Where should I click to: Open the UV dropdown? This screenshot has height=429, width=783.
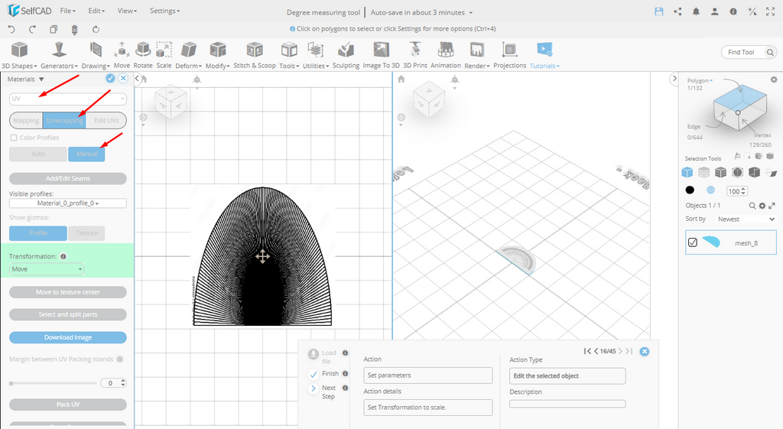pos(68,99)
